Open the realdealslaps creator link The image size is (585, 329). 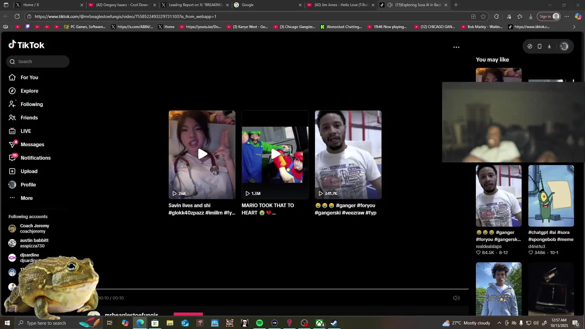489,246
